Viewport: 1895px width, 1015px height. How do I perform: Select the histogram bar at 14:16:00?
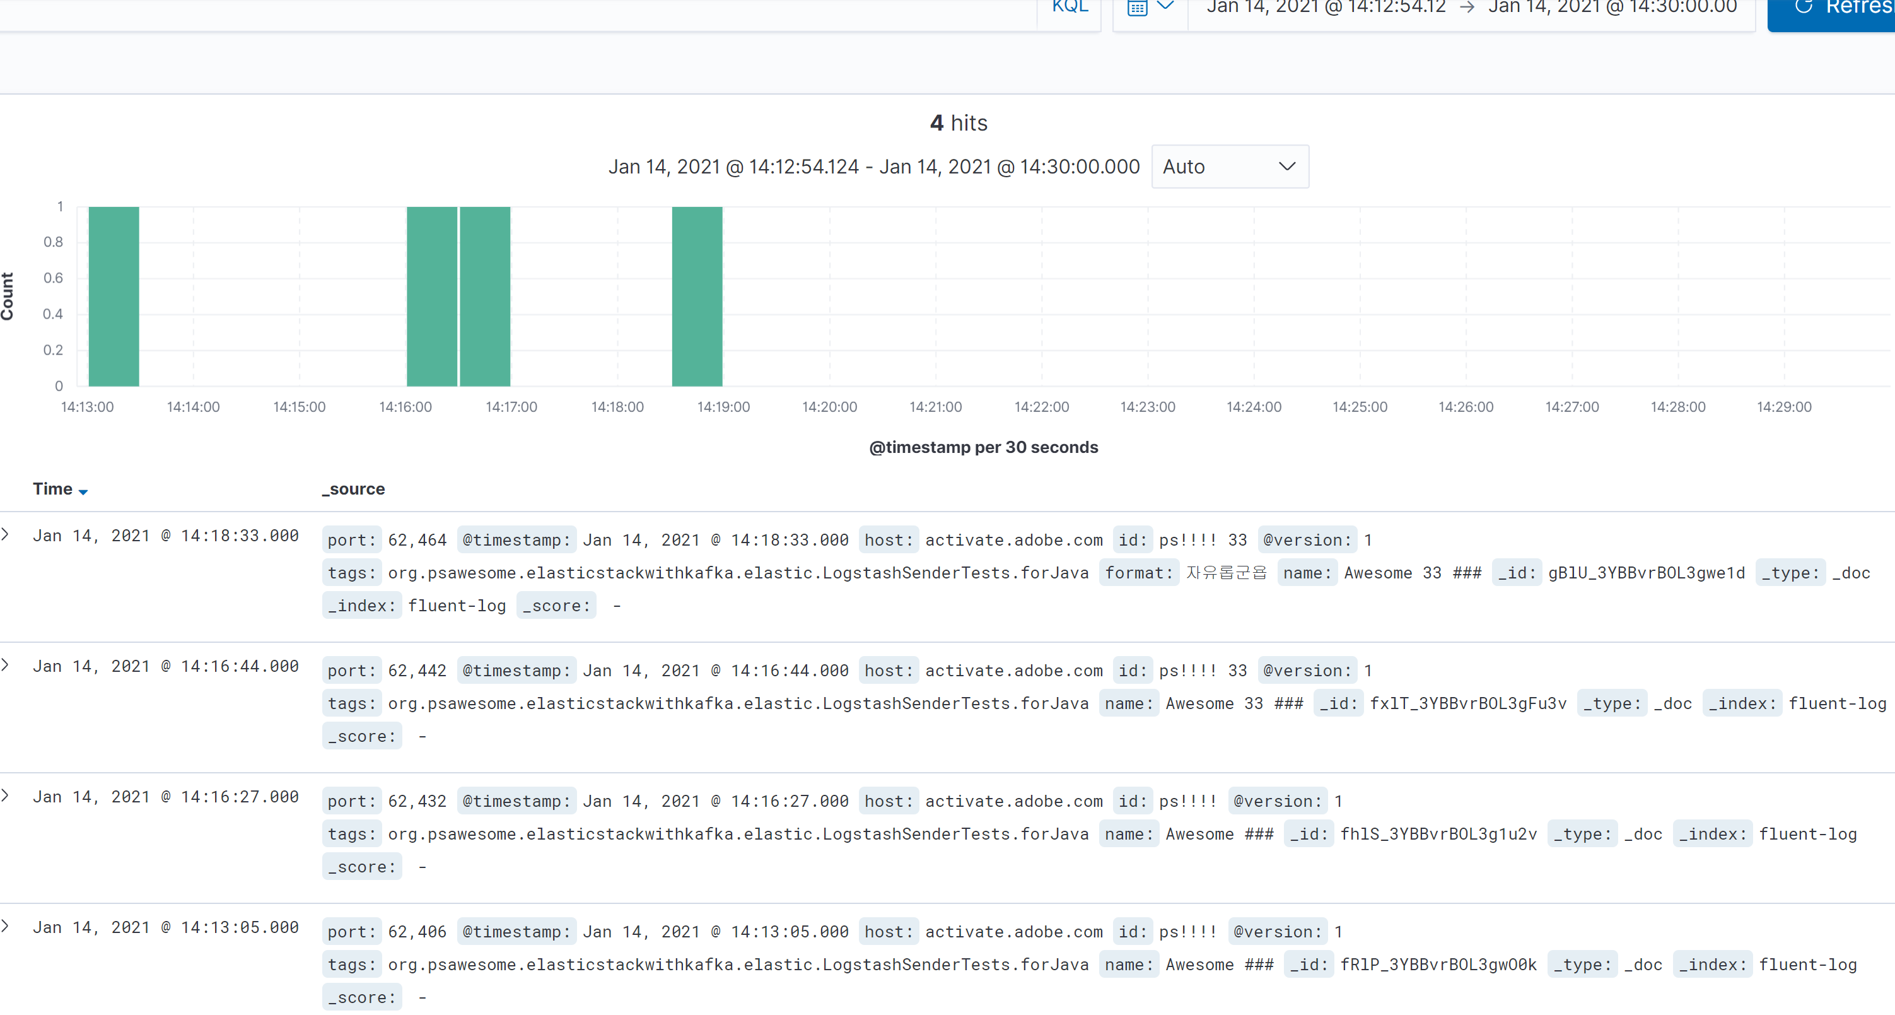point(432,296)
